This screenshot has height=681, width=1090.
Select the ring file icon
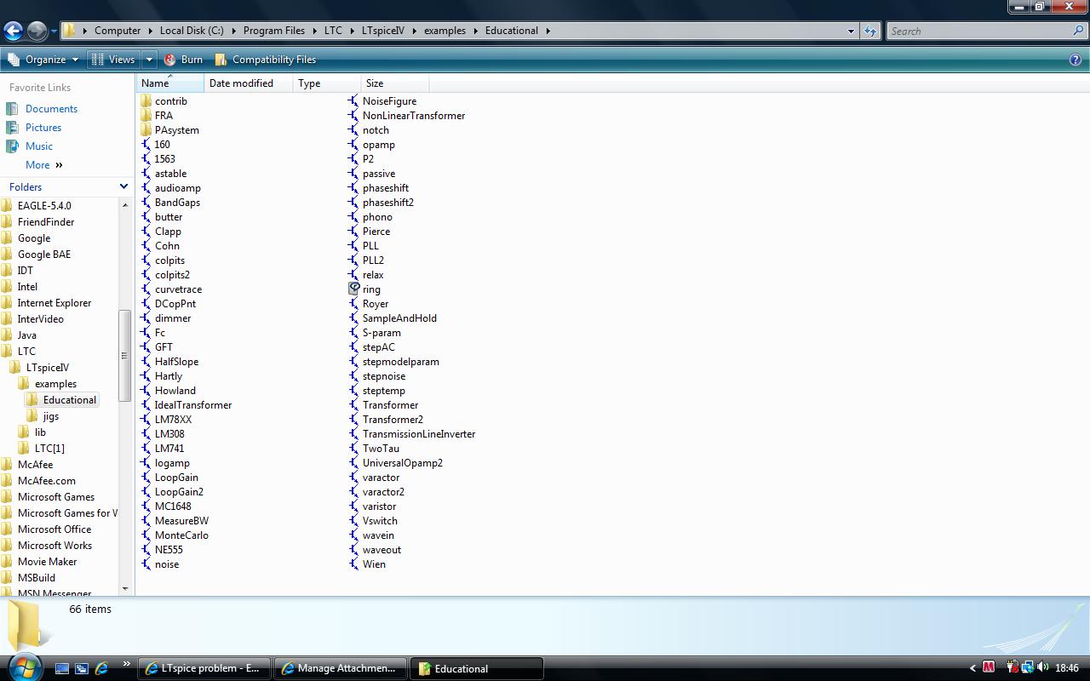[354, 289]
